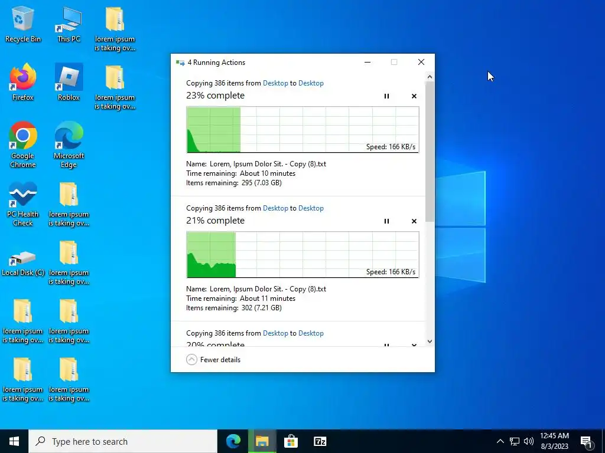Select lorem ipsum folder right of Local Disk (C)

click(x=69, y=262)
